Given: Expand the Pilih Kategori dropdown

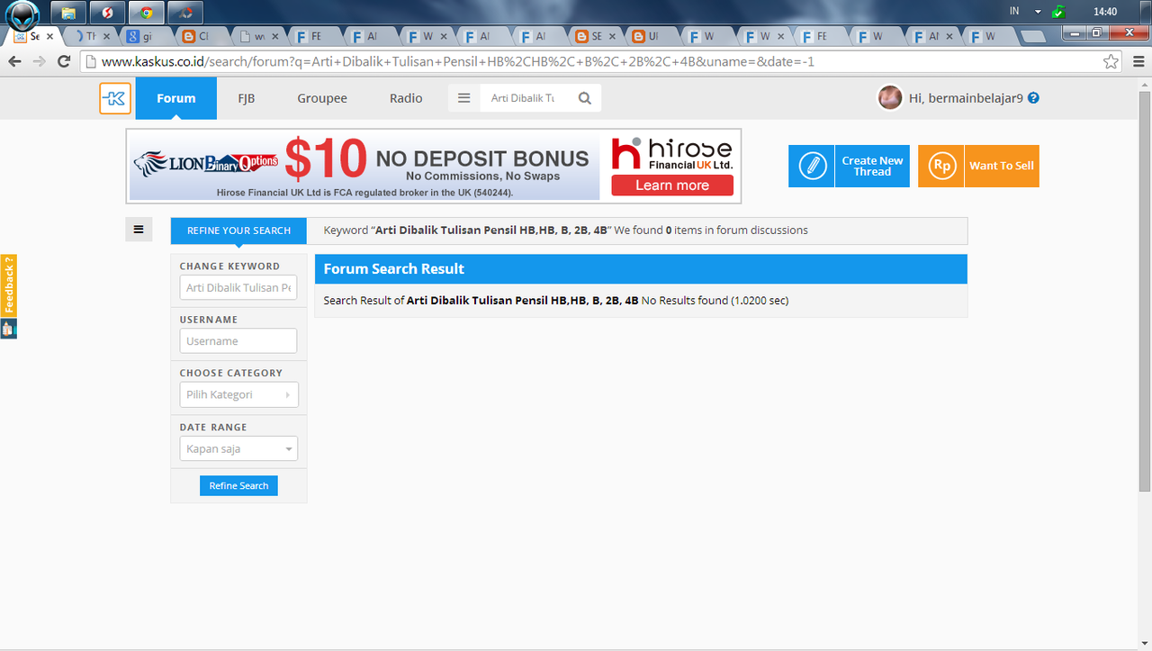Looking at the screenshot, I should (238, 394).
